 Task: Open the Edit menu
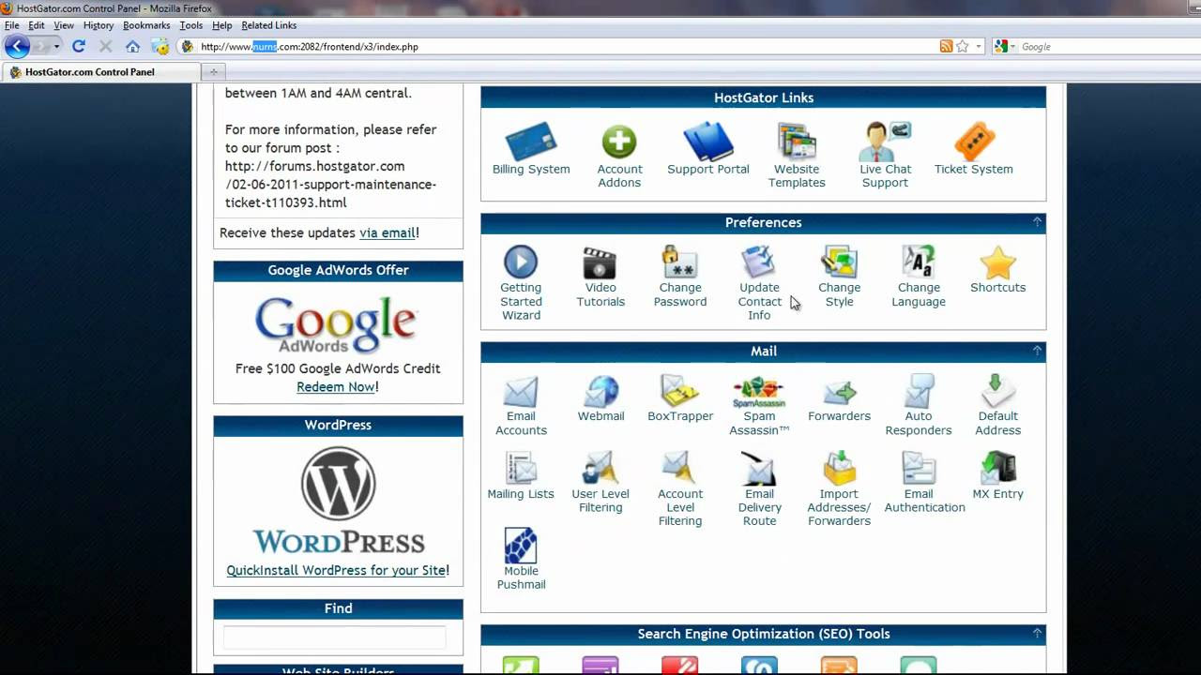tap(37, 25)
